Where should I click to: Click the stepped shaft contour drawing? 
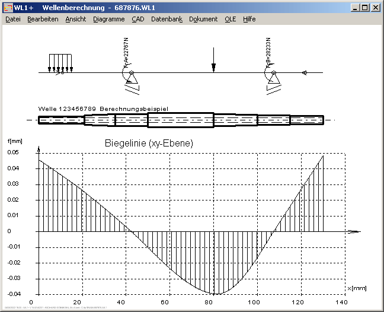[181, 120]
